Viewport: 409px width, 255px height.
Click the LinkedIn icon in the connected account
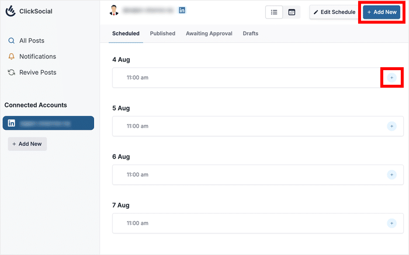pyautogui.click(x=11, y=123)
